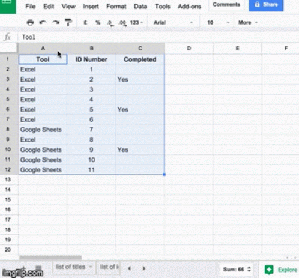Click the Explore button
The height and width of the screenshot is (278, 299).
(281, 270)
